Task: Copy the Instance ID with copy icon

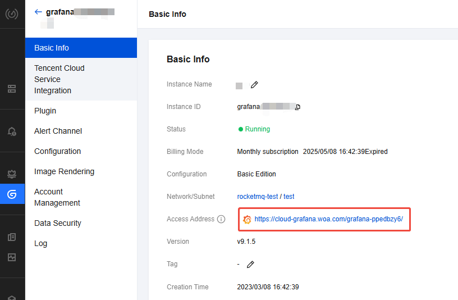Action: pyautogui.click(x=297, y=107)
